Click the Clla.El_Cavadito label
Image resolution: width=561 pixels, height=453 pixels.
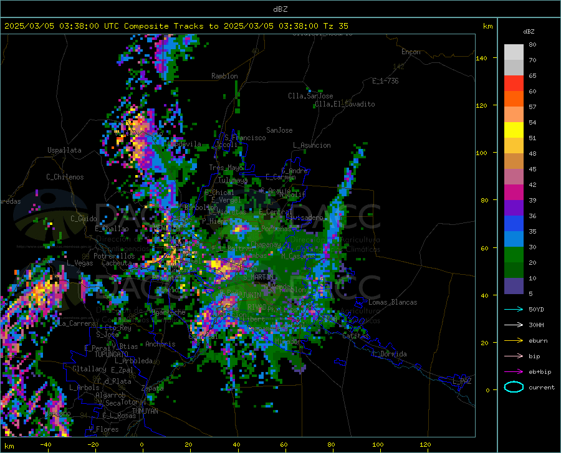pyautogui.click(x=345, y=104)
